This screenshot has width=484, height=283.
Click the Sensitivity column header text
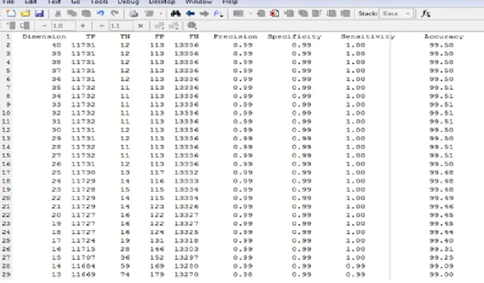click(367, 37)
